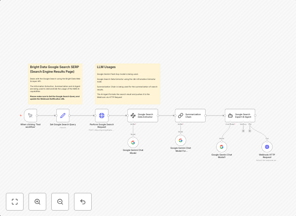Click the fit-to-view canvas button

[x=15, y=202]
